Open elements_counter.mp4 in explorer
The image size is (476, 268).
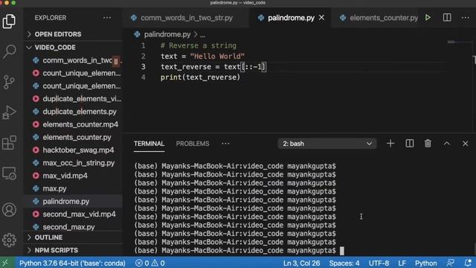pyautogui.click(x=73, y=124)
